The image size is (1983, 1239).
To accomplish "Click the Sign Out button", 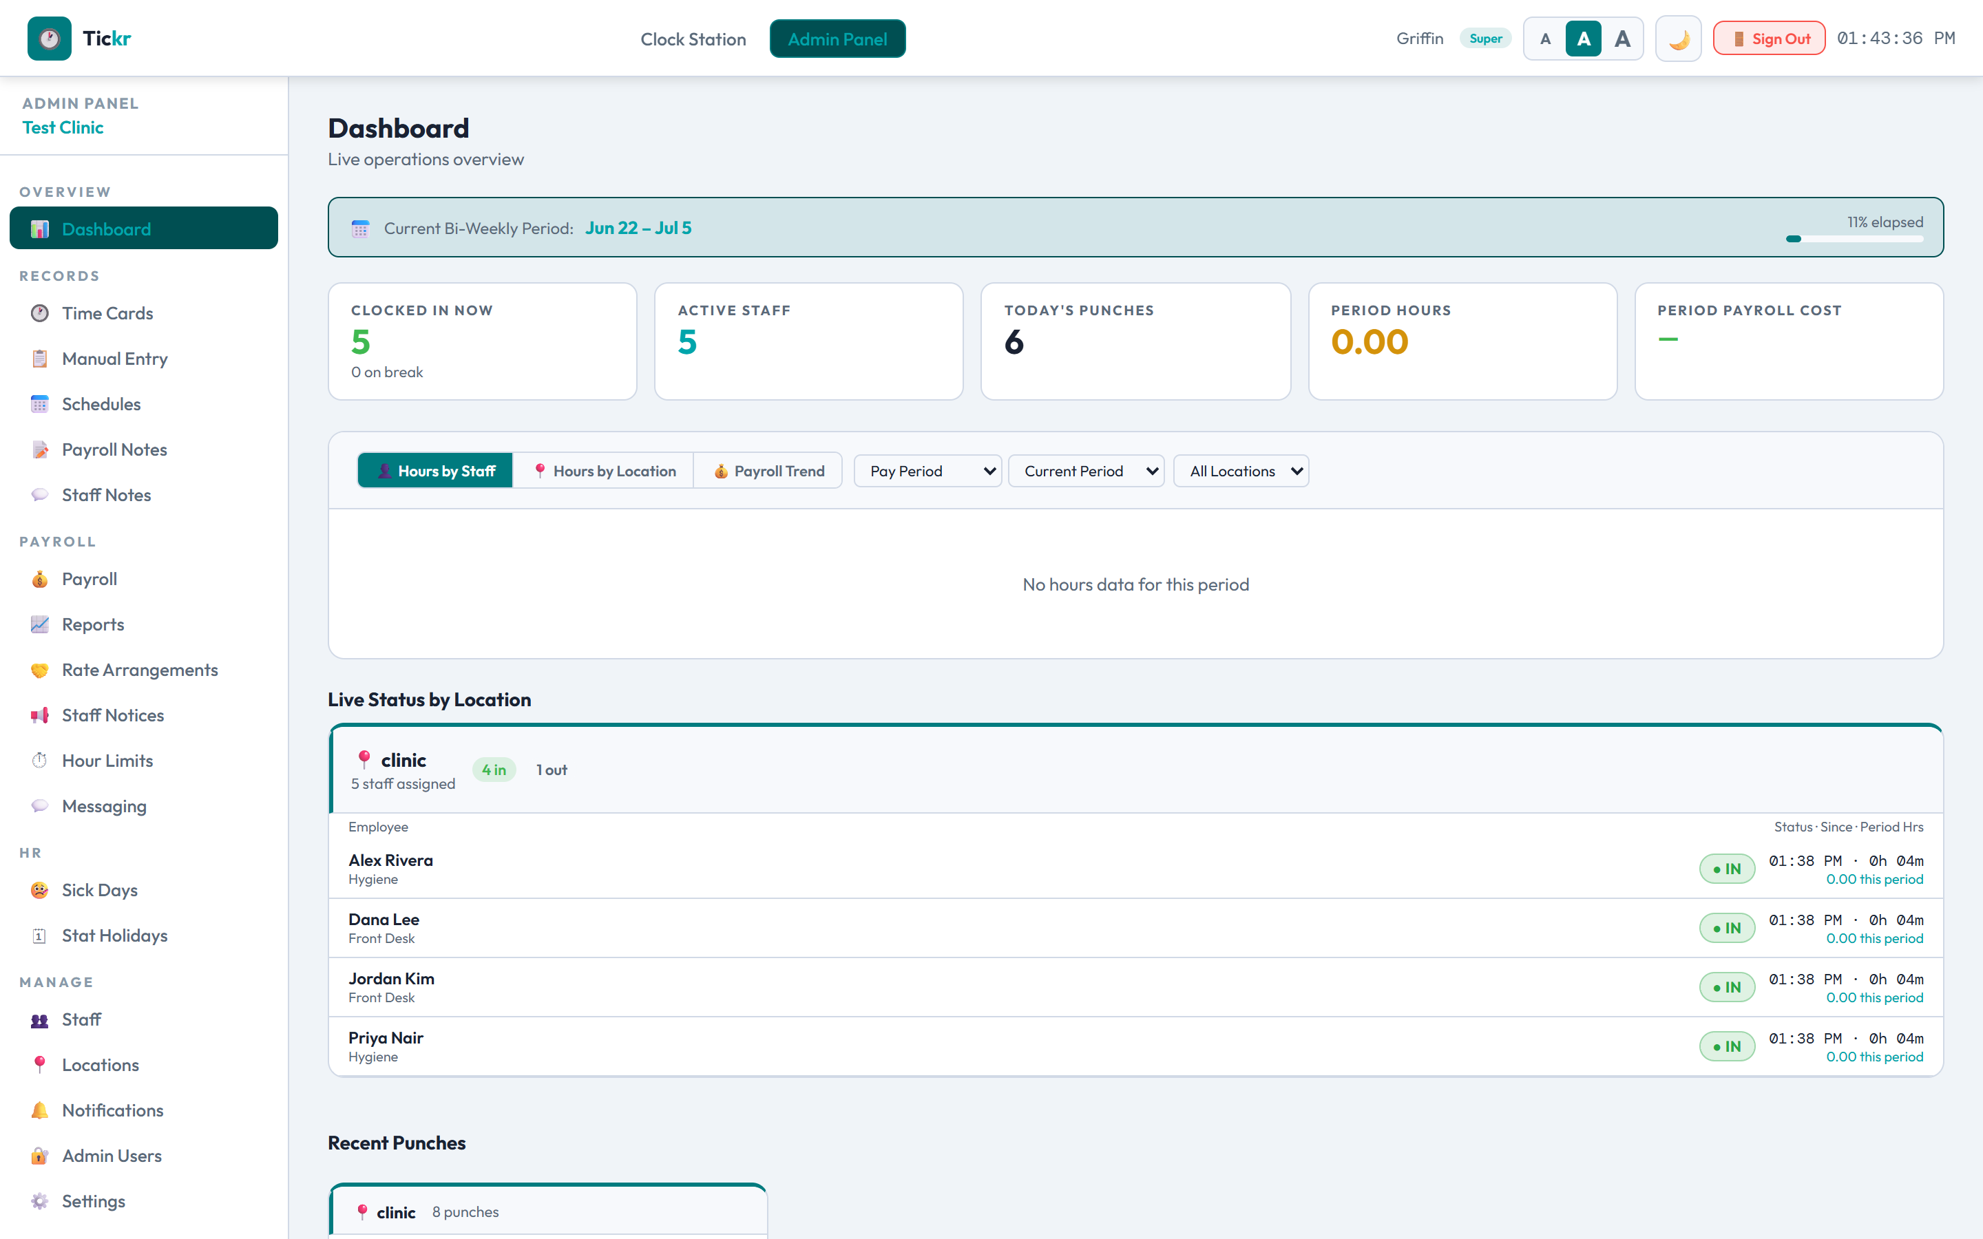I will (1768, 39).
